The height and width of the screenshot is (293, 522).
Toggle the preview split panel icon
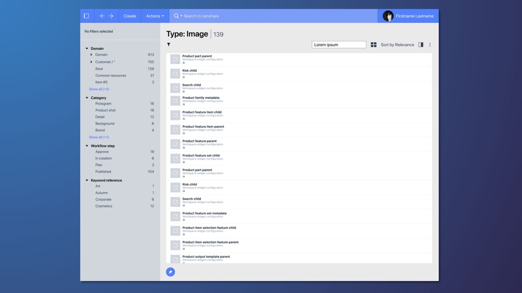421,44
